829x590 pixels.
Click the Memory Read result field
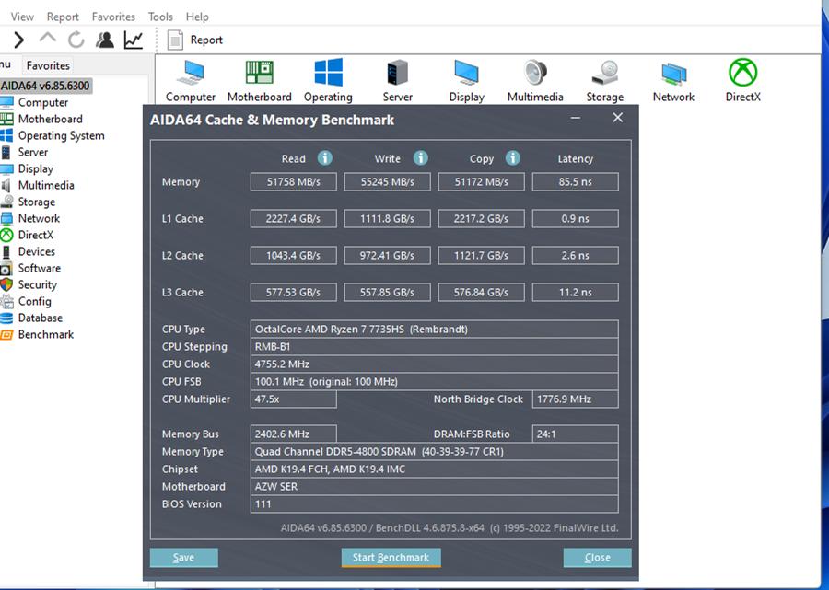293,182
